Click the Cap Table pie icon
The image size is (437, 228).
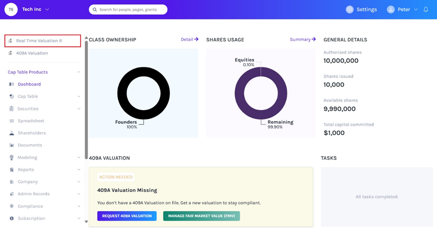pyautogui.click(x=12, y=96)
